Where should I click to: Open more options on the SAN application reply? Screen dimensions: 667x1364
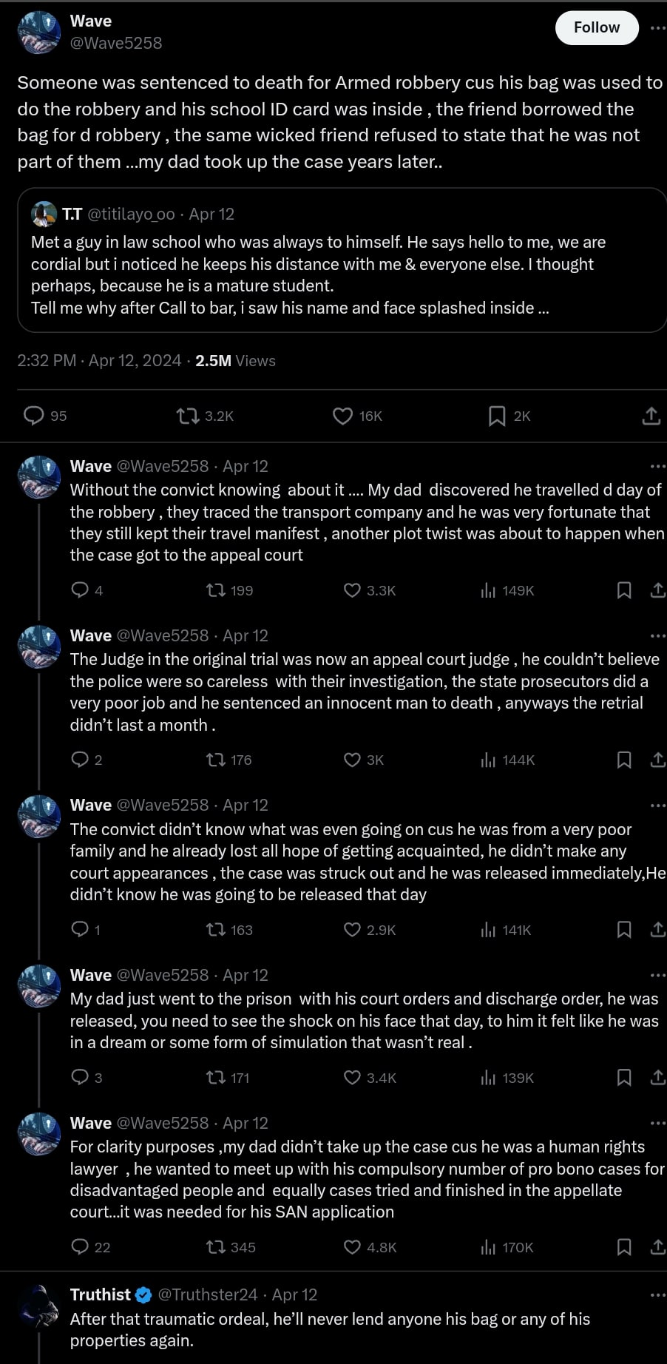657,1123
